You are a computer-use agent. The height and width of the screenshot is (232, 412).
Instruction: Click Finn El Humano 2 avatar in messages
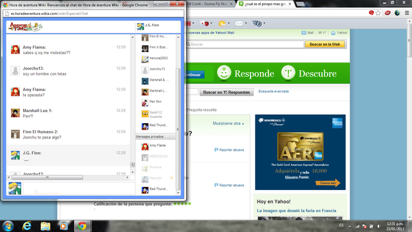tap(15, 134)
